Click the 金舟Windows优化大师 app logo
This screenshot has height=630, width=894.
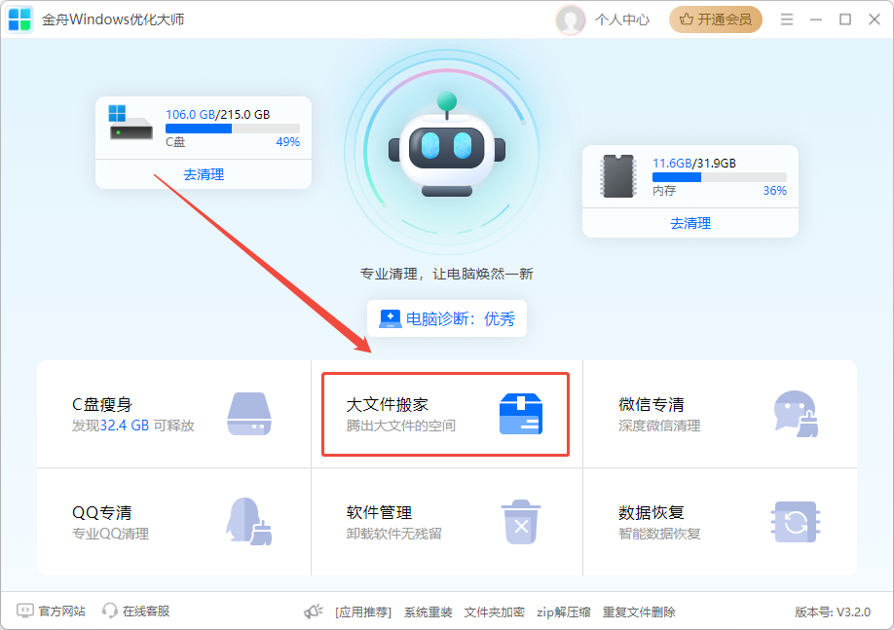[19, 19]
